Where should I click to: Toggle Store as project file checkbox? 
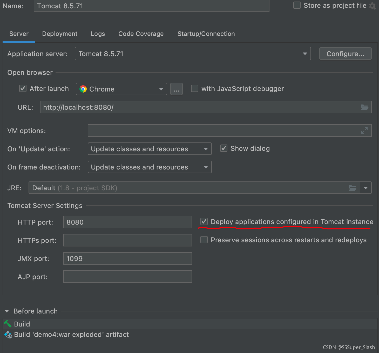coord(297,5)
